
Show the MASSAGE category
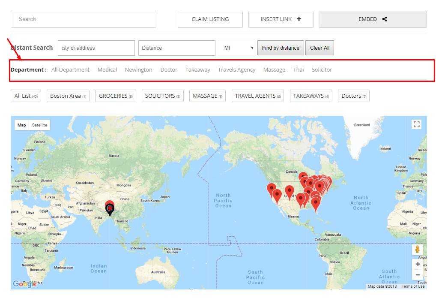pyautogui.click(x=207, y=96)
